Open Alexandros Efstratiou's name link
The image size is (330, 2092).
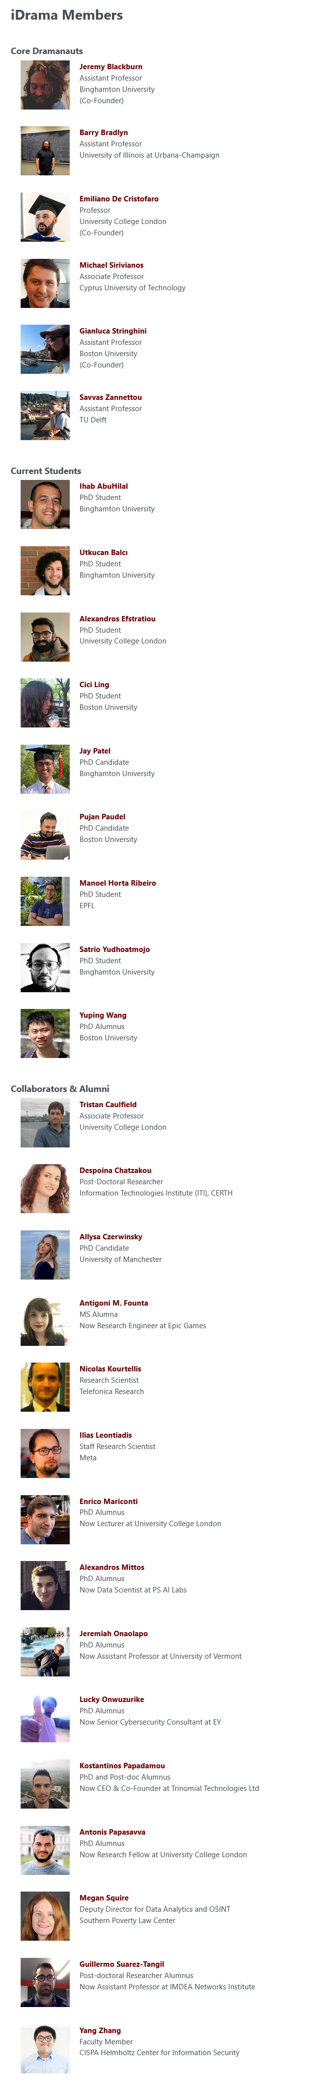117,619
